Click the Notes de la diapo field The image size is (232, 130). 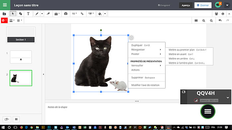[57, 107]
